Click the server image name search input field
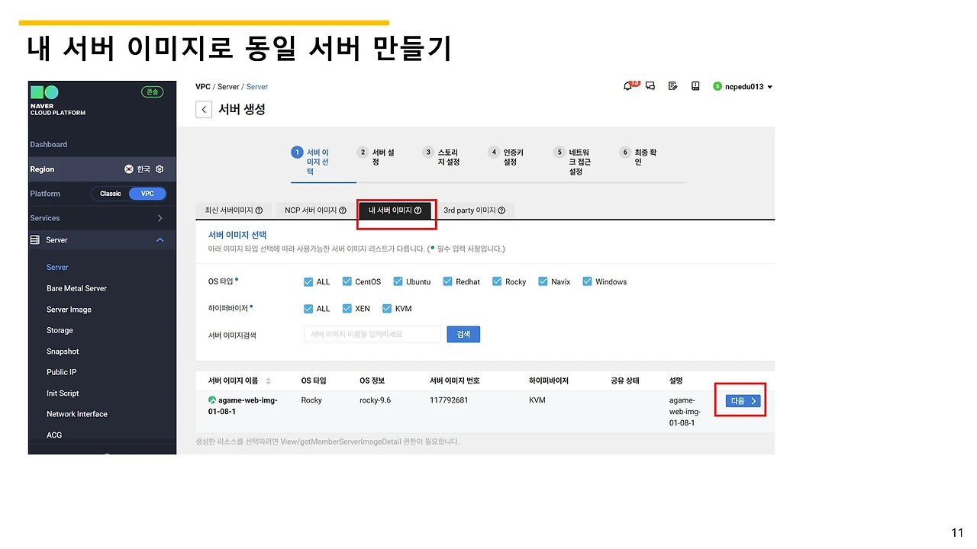The width and height of the screenshot is (977, 549). 372,334
